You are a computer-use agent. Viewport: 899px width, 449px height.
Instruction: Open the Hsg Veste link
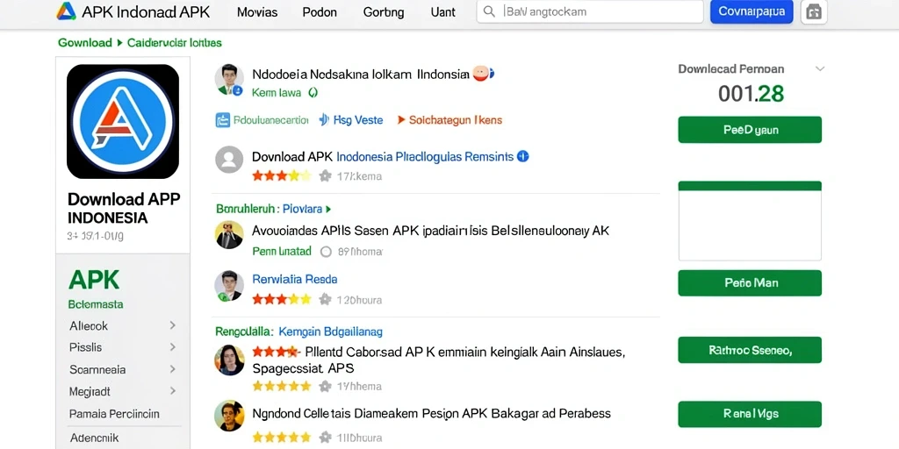(358, 120)
